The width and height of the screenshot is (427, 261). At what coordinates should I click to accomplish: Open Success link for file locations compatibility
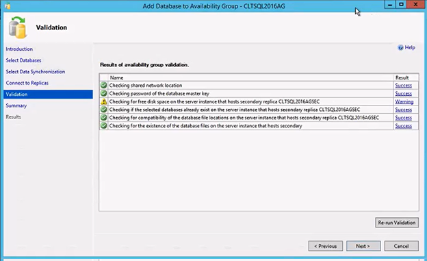coord(403,118)
